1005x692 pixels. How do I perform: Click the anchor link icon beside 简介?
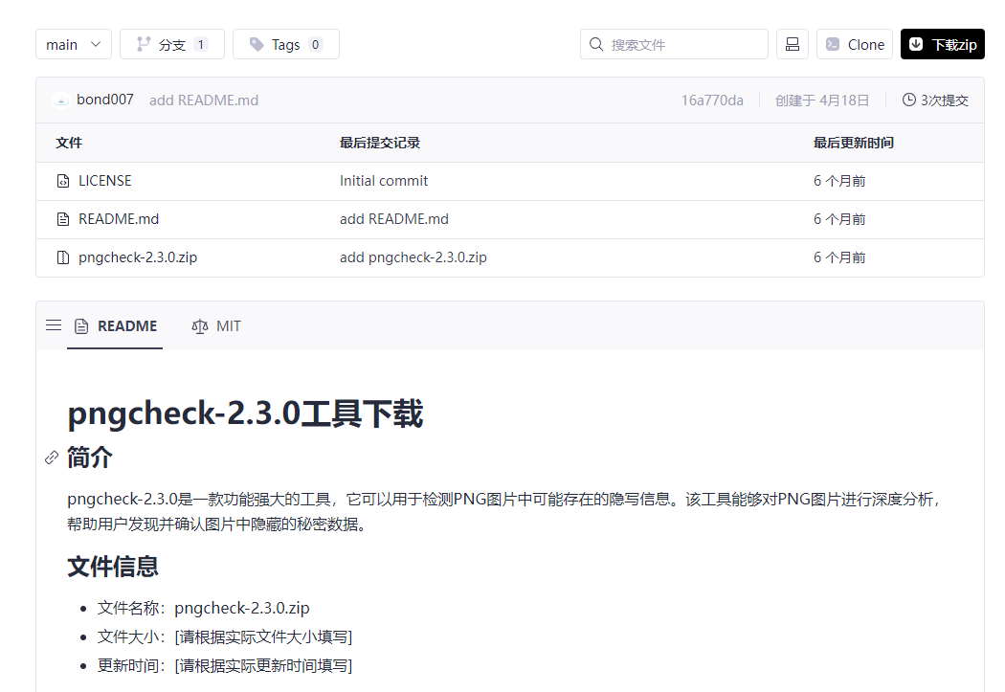click(52, 458)
